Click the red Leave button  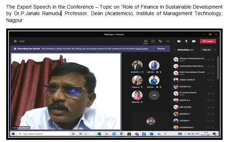[x=208, y=41]
